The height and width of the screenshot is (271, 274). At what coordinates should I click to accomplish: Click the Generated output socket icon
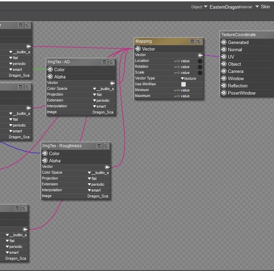click(224, 42)
